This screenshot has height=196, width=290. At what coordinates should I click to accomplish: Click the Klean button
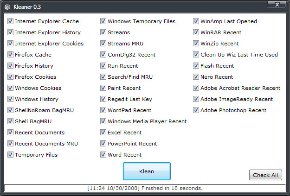[x=147, y=171]
